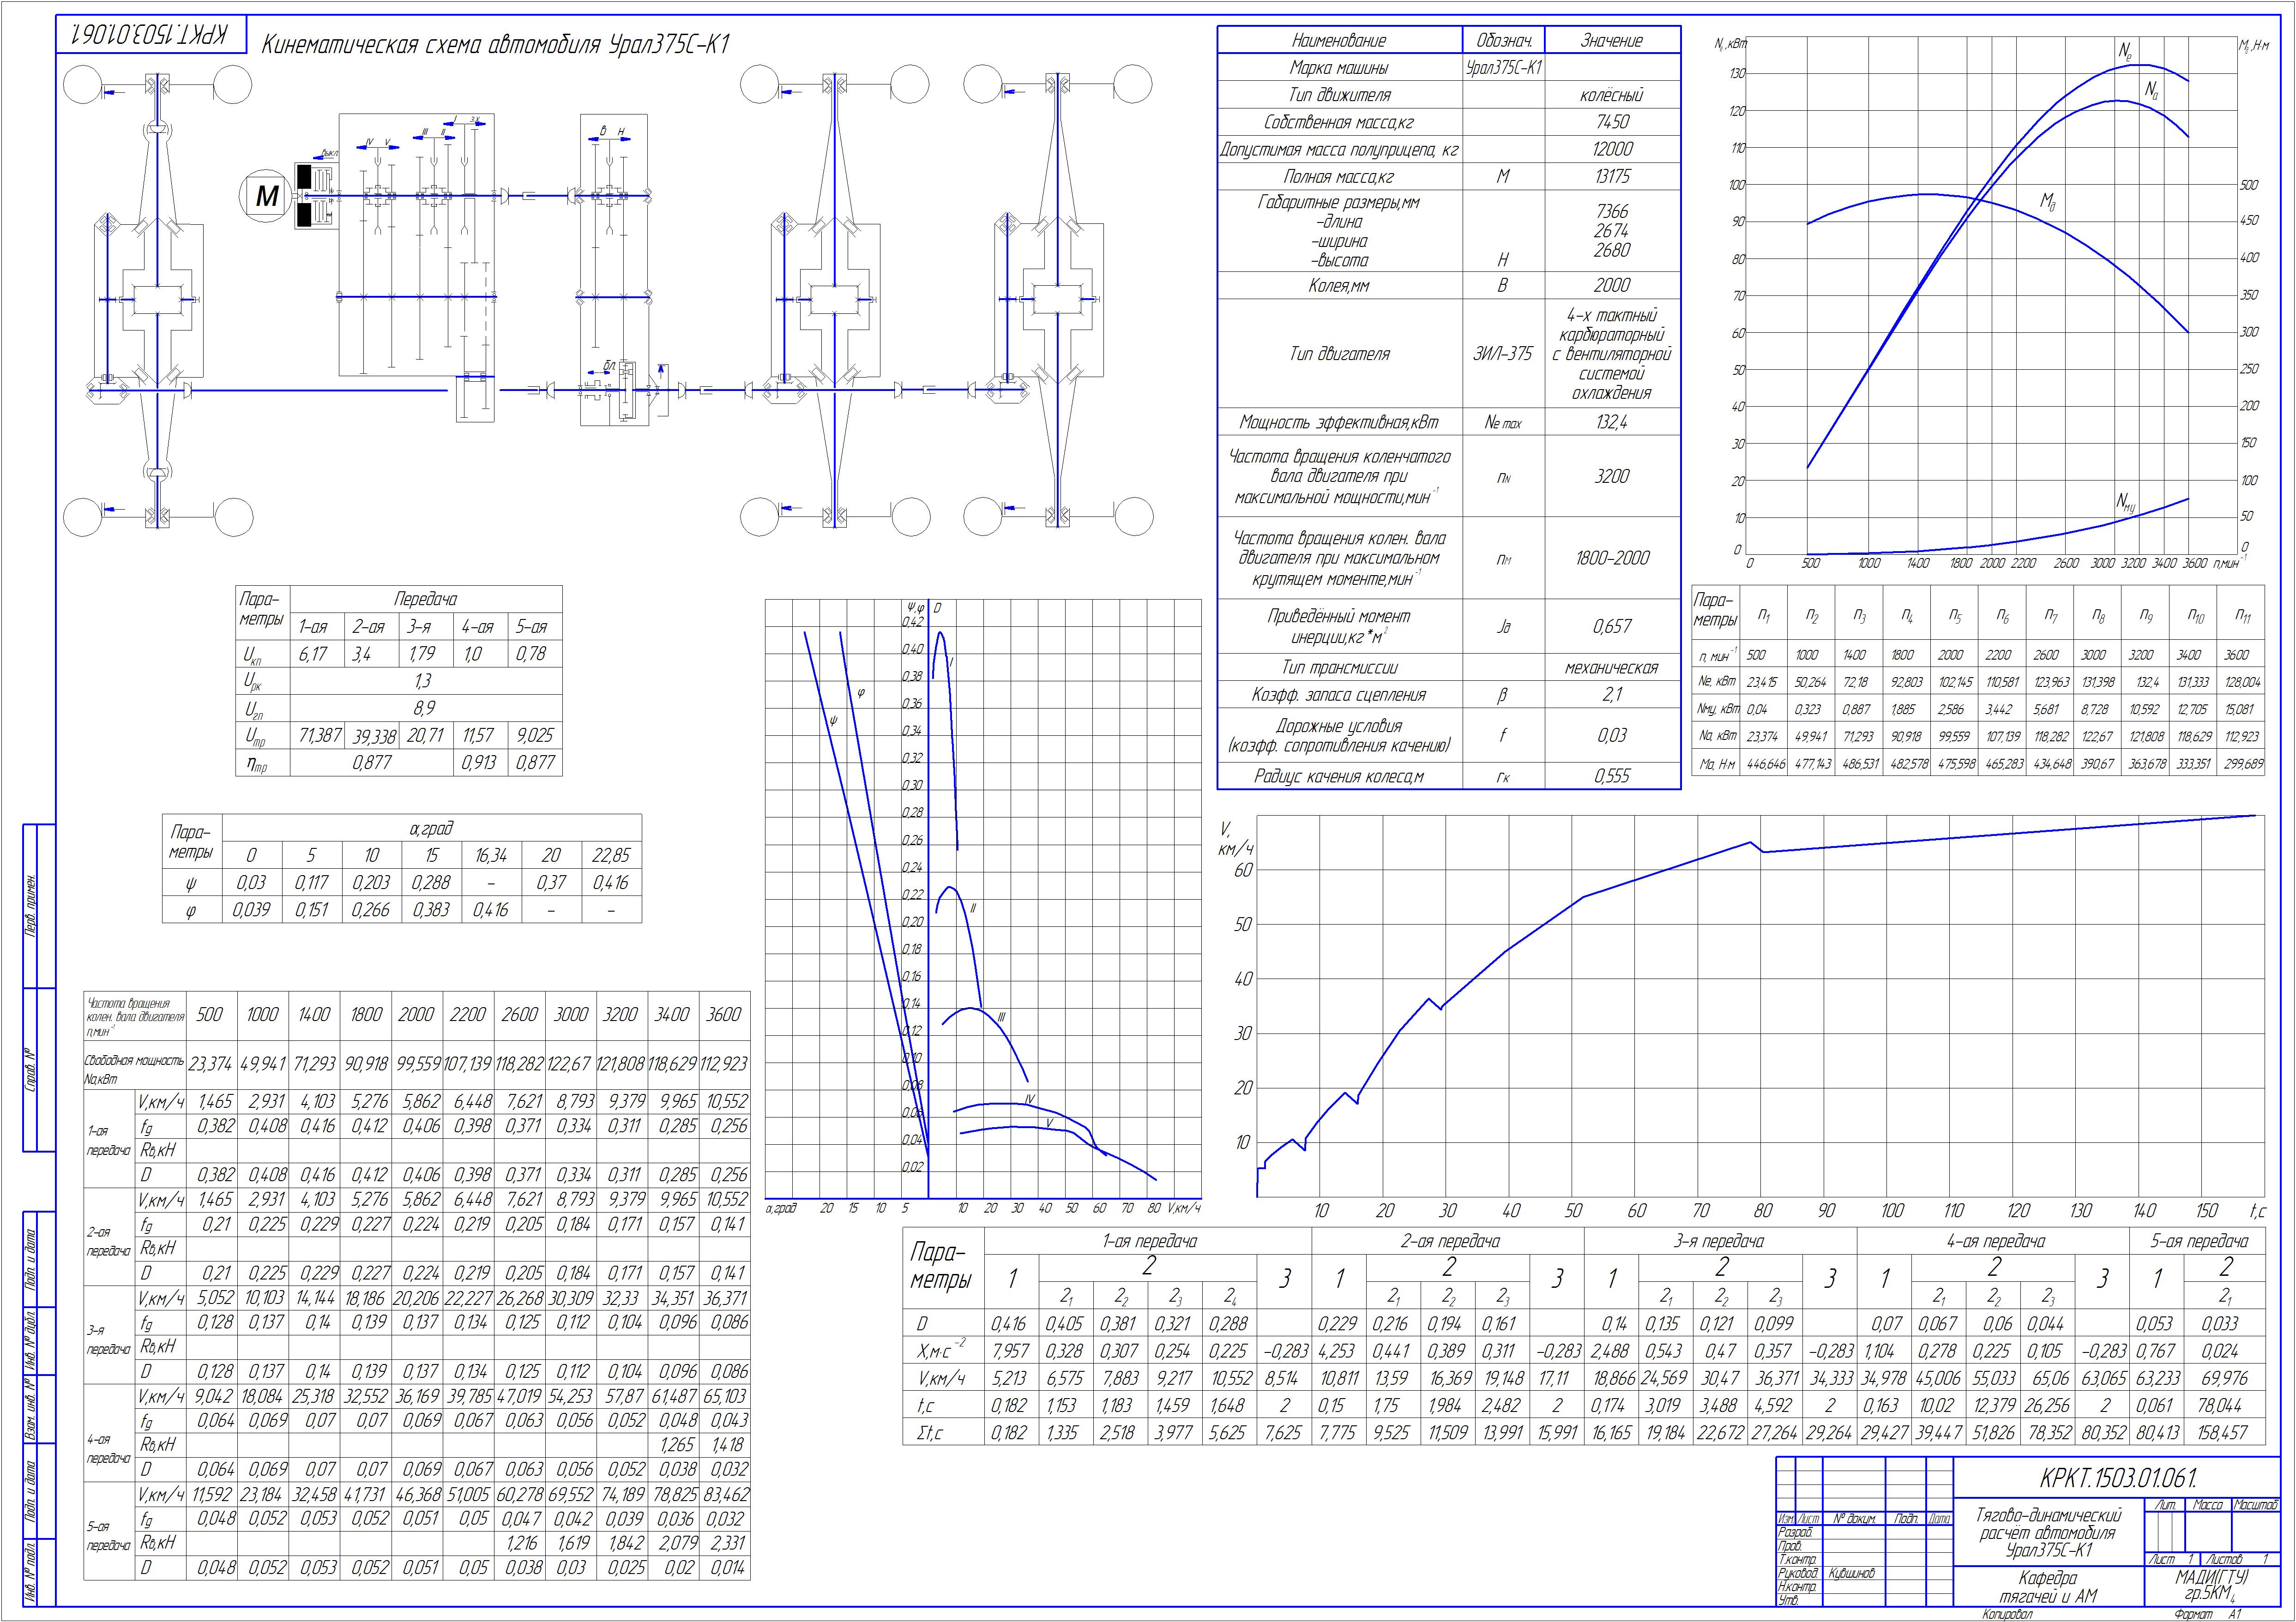The height and width of the screenshot is (1622, 2296).
Task: Select the value 'колёсный'
Action: [x=1611, y=96]
